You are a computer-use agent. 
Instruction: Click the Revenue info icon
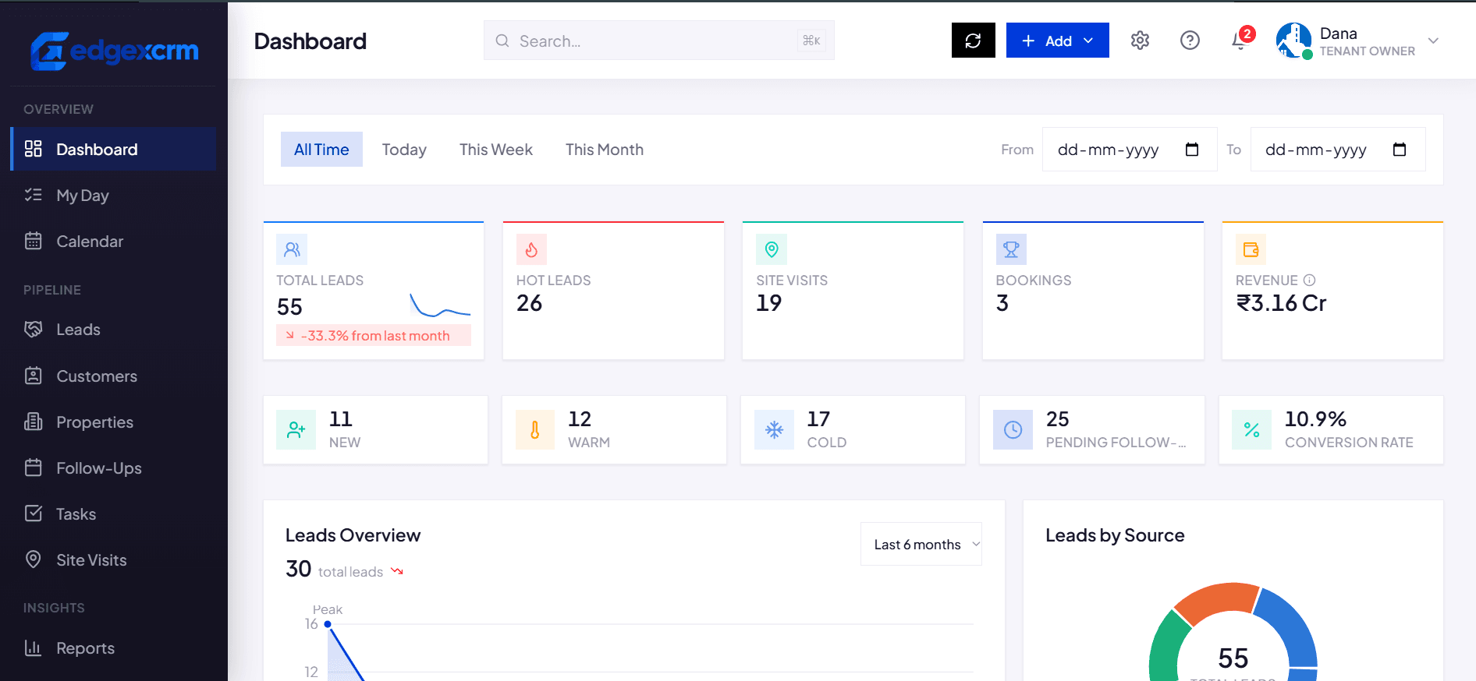coord(1310,280)
